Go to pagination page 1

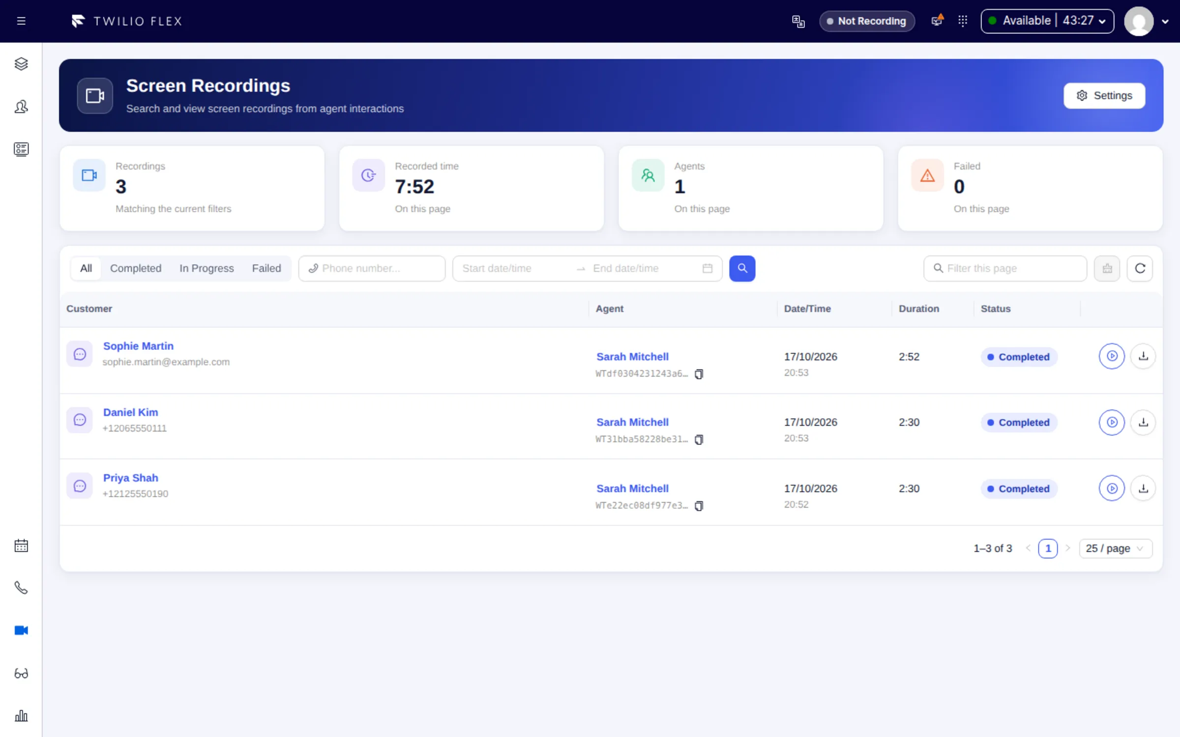click(x=1048, y=548)
